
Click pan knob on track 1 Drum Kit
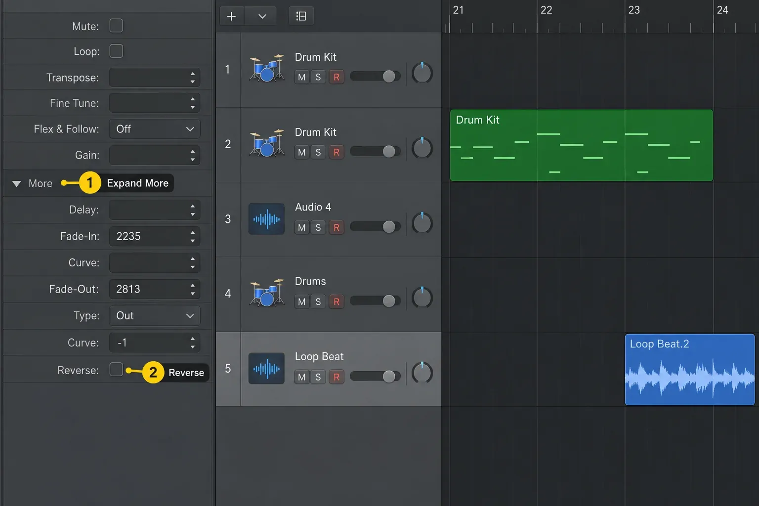(422, 73)
